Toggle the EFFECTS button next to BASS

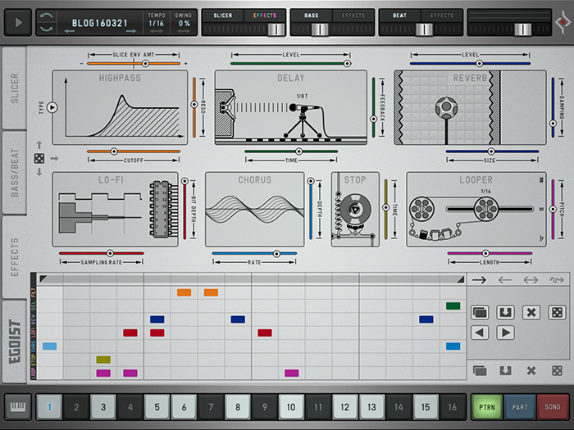[353, 16]
